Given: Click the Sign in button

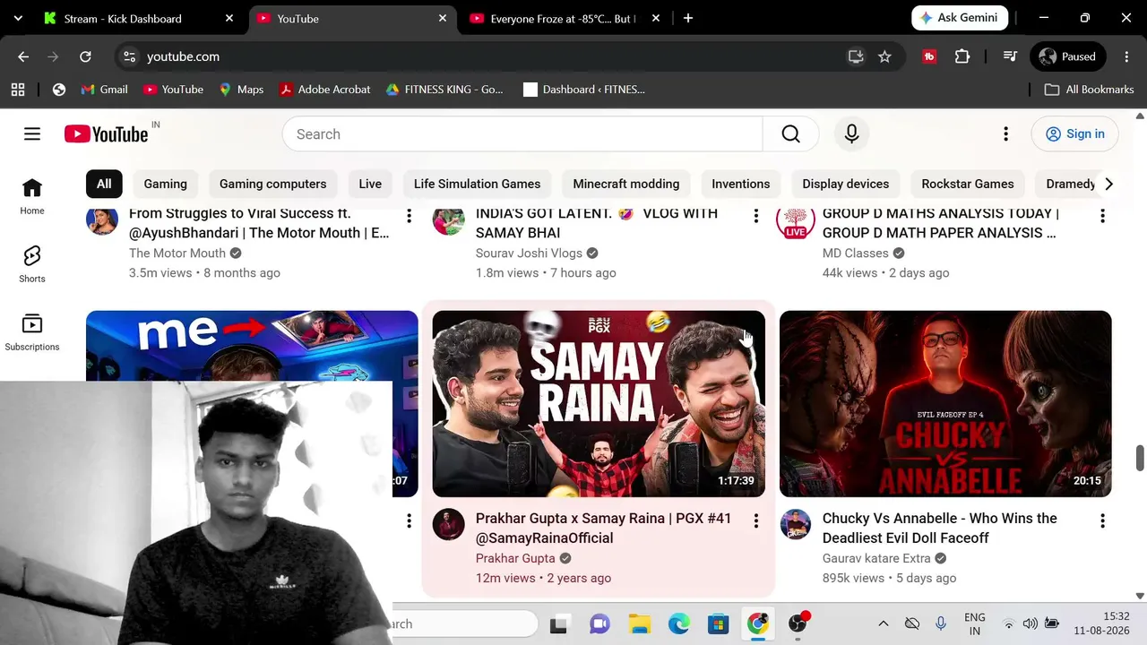Looking at the screenshot, I should [x=1074, y=134].
